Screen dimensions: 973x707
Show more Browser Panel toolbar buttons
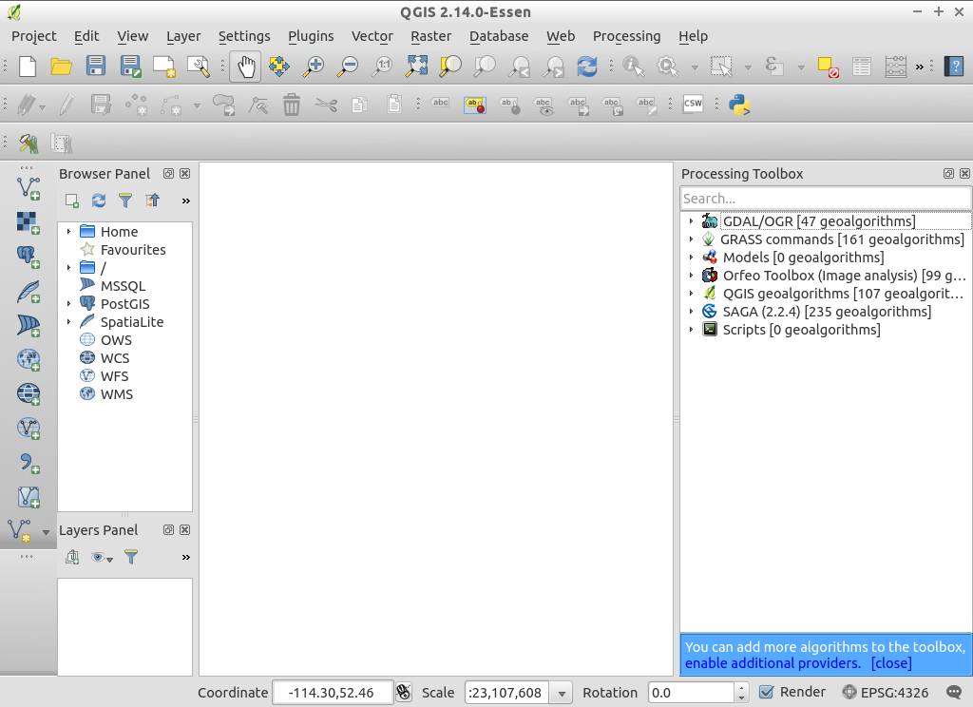[185, 201]
